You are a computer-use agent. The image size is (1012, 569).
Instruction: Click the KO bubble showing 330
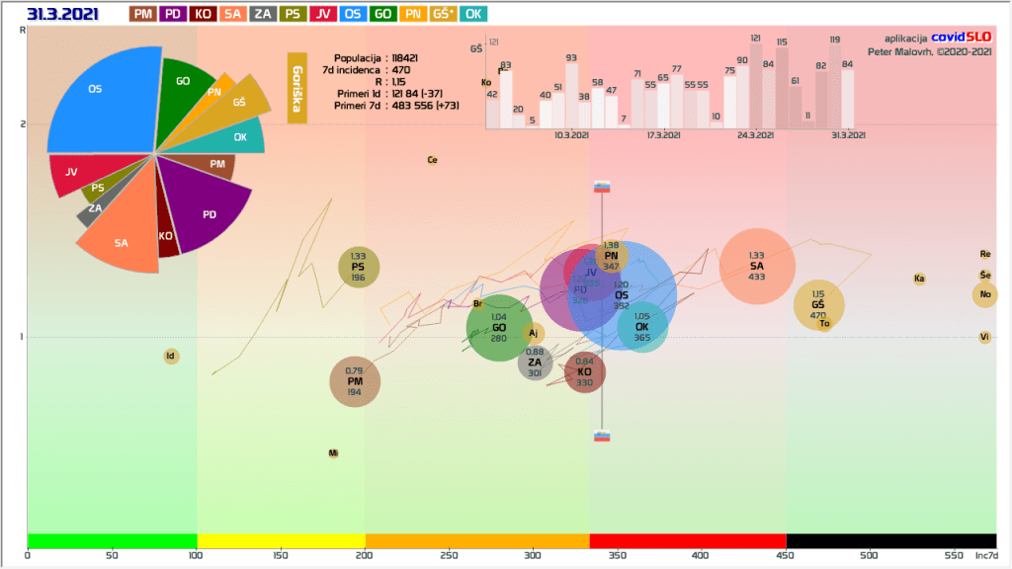pos(585,371)
